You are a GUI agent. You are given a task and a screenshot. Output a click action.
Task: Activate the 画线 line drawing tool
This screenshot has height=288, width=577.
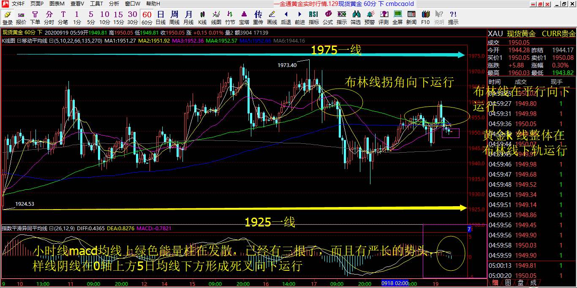coord(272,18)
